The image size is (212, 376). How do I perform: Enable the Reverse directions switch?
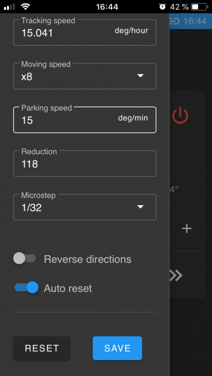point(25,259)
